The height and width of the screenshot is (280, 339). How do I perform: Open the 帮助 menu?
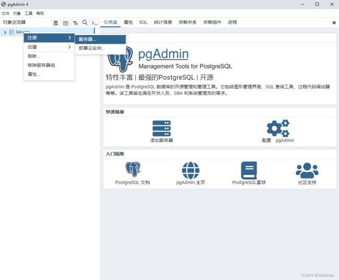point(40,14)
